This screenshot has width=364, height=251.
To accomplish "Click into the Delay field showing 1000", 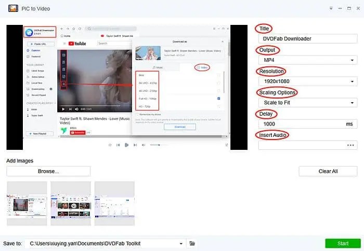I will [308, 124].
